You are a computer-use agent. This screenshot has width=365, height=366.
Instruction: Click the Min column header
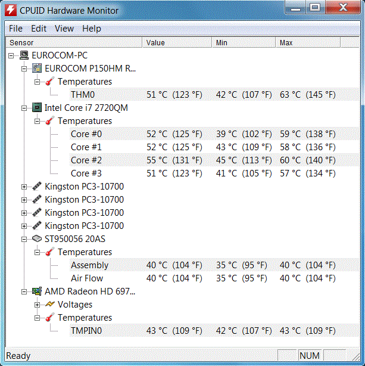tap(244, 42)
